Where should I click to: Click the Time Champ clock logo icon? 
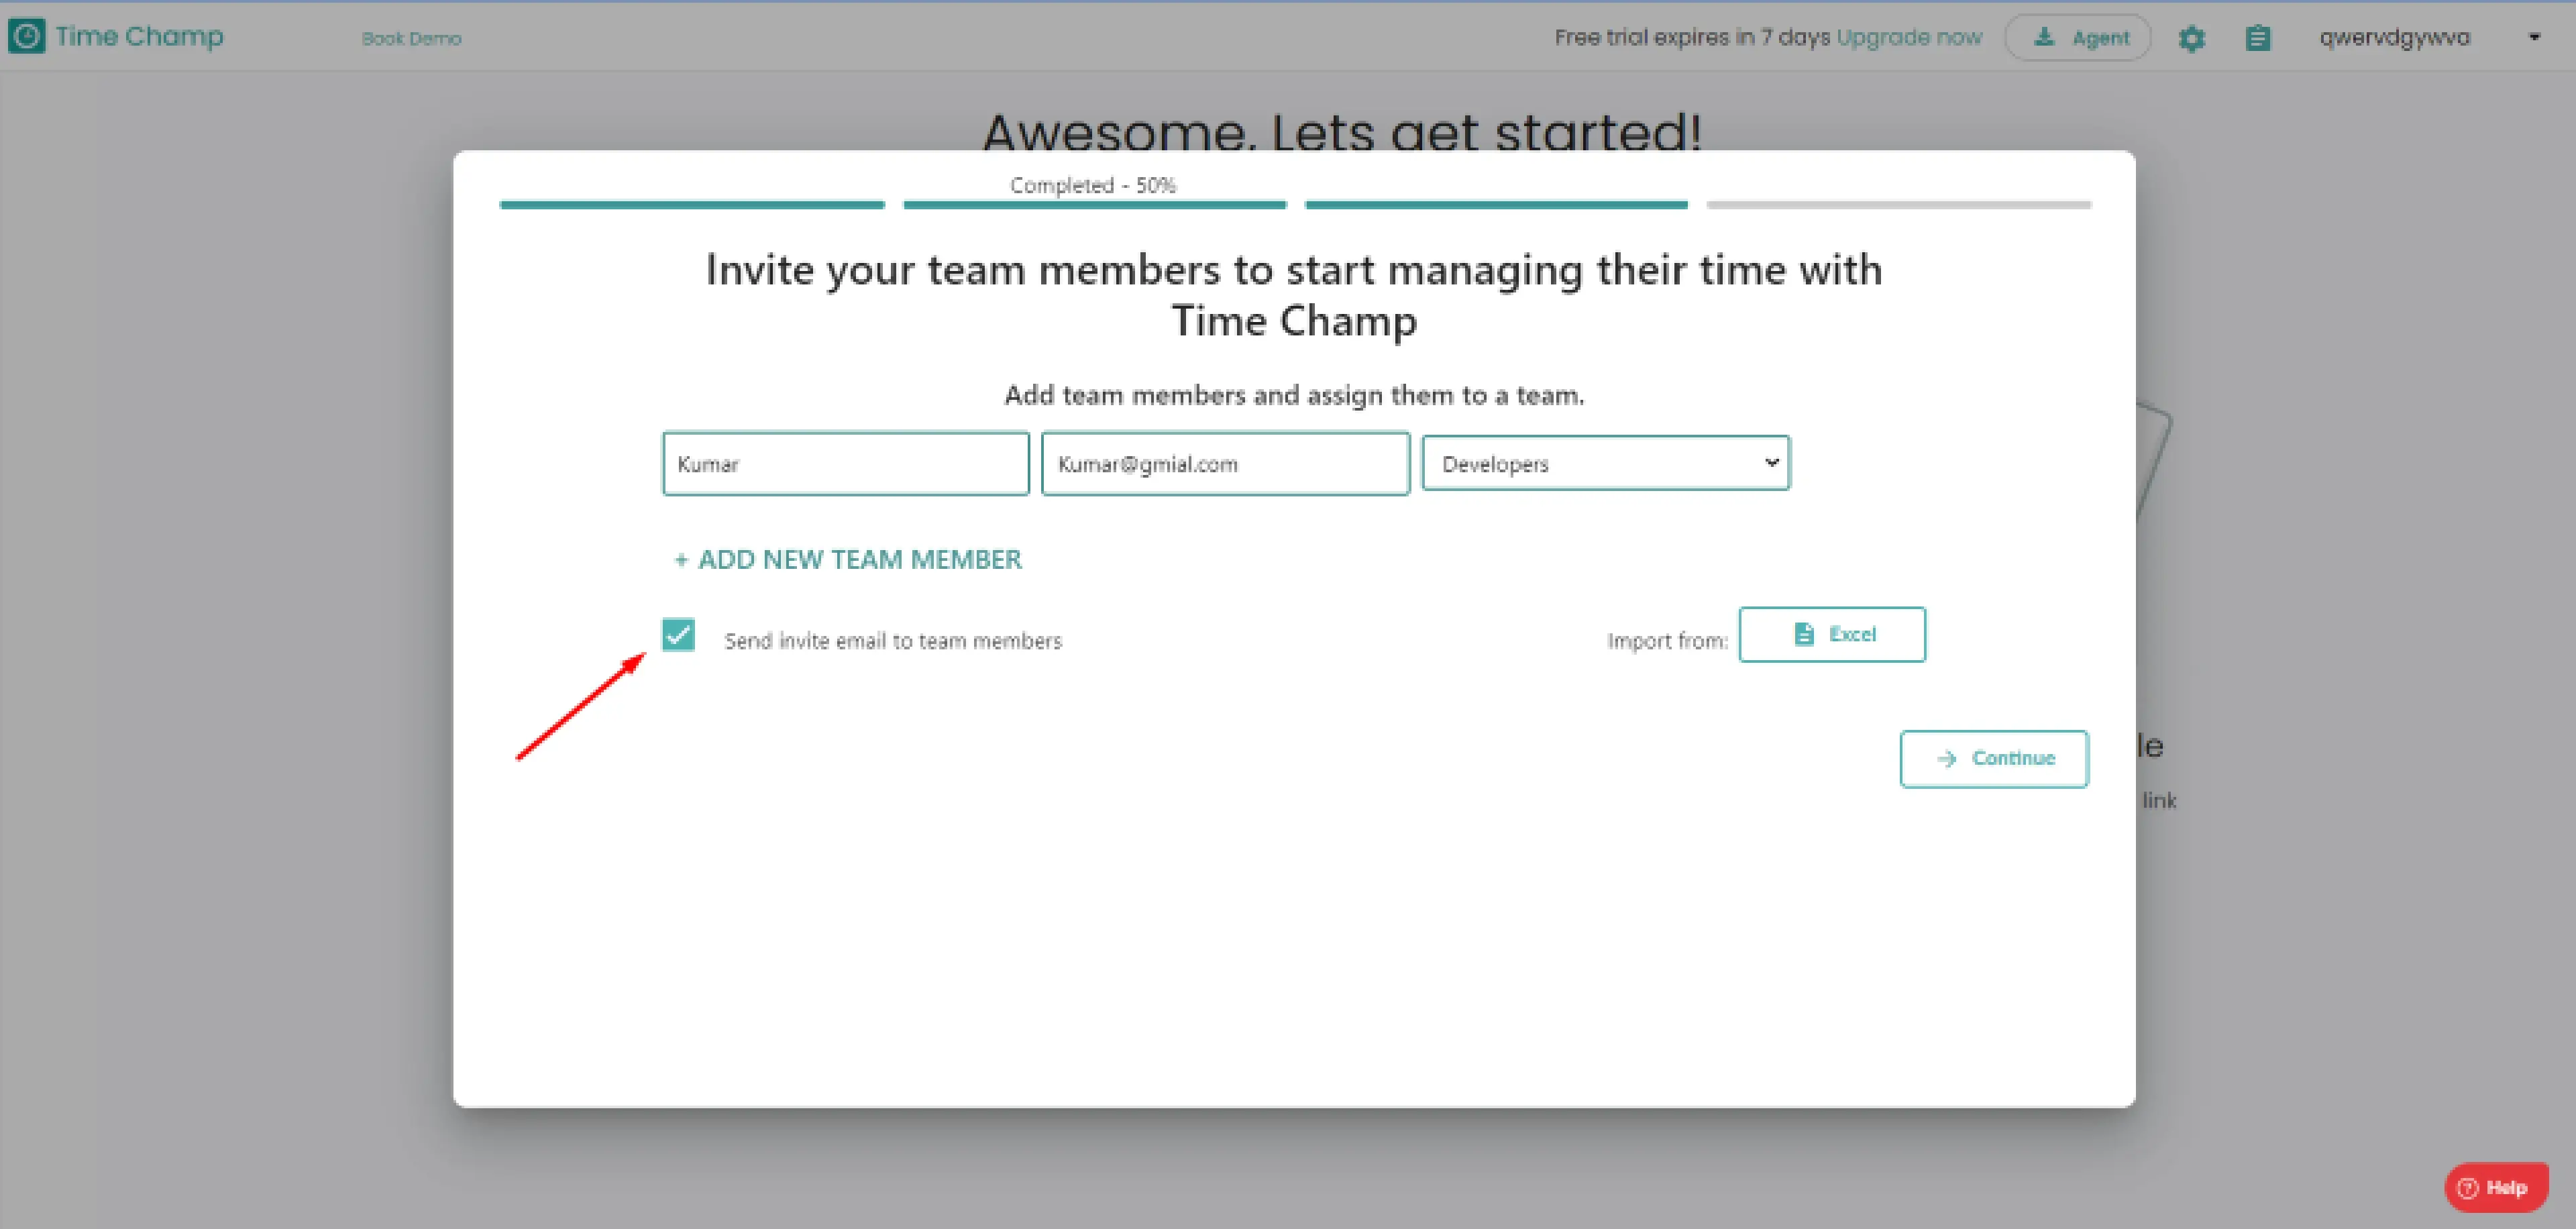pyautogui.click(x=26, y=37)
